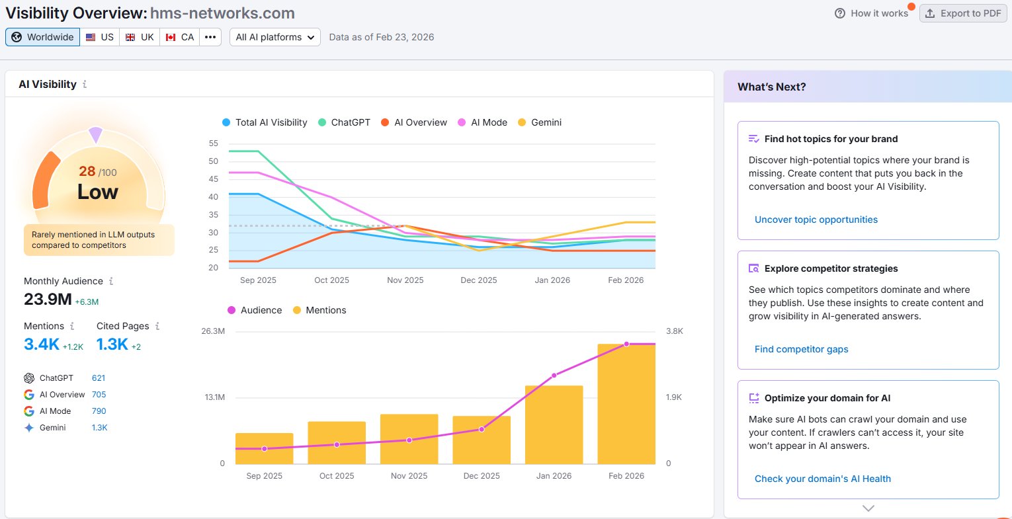Toggle Mentions legend in bar chart
1012x519 pixels.
[319, 310]
